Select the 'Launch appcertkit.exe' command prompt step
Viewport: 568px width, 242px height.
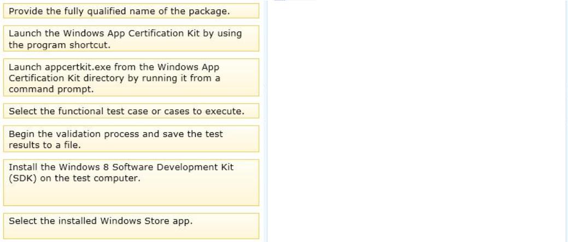click(x=131, y=78)
